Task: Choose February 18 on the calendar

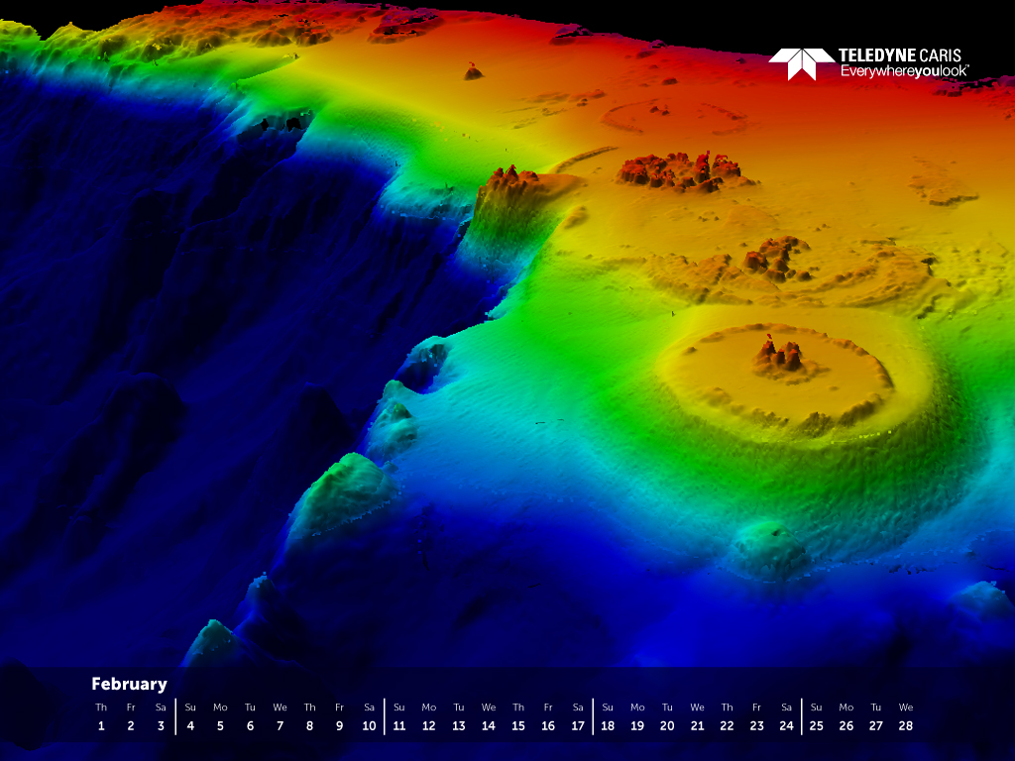Action: [x=608, y=725]
